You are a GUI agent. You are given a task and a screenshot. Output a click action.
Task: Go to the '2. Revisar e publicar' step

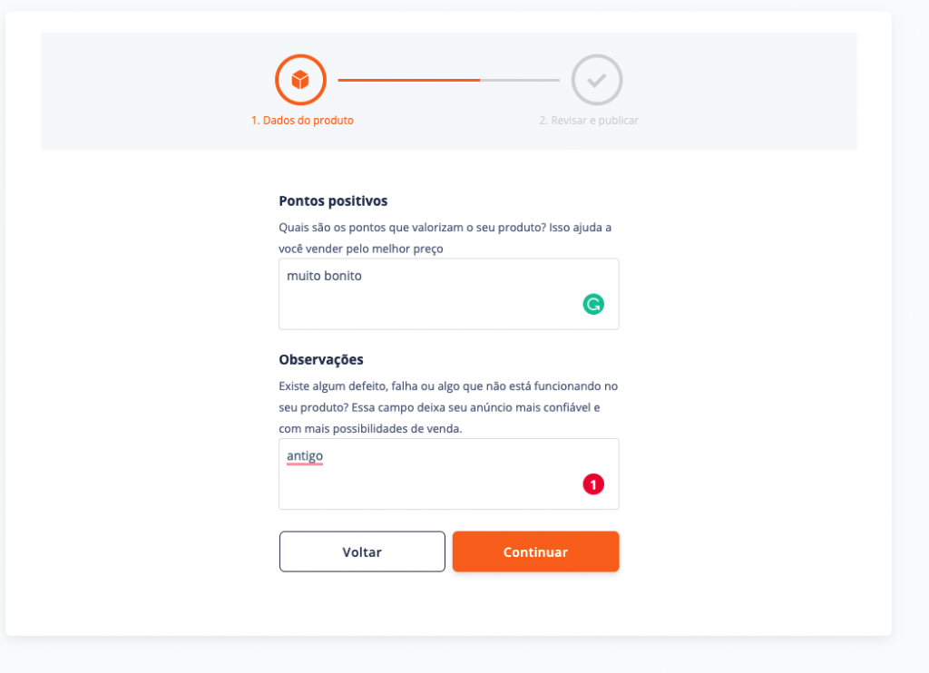pos(589,121)
